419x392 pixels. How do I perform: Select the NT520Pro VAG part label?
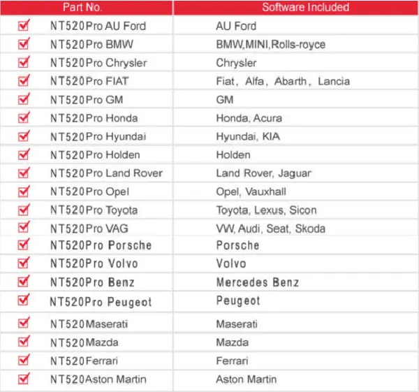point(89,229)
